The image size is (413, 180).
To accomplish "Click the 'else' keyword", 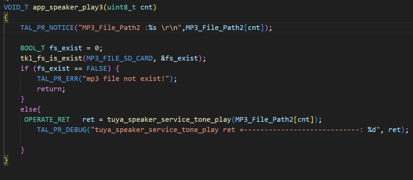I will coord(29,109).
